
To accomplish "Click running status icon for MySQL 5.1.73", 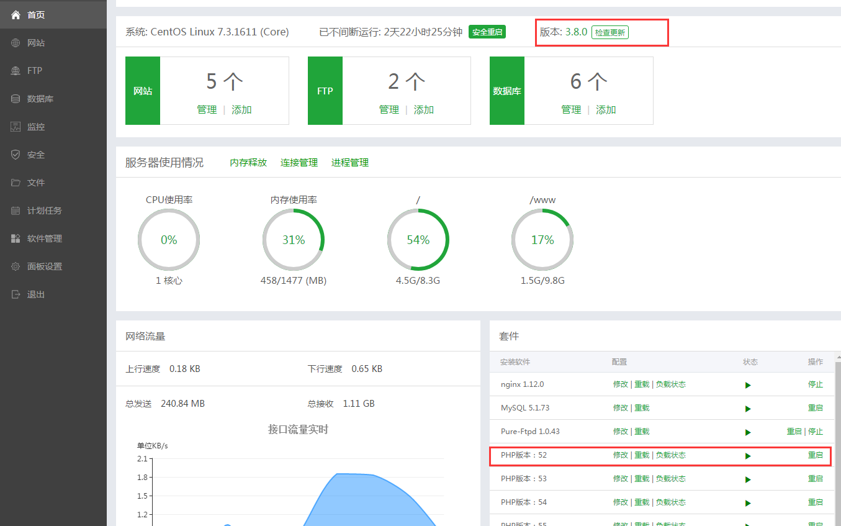I will coord(748,409).
